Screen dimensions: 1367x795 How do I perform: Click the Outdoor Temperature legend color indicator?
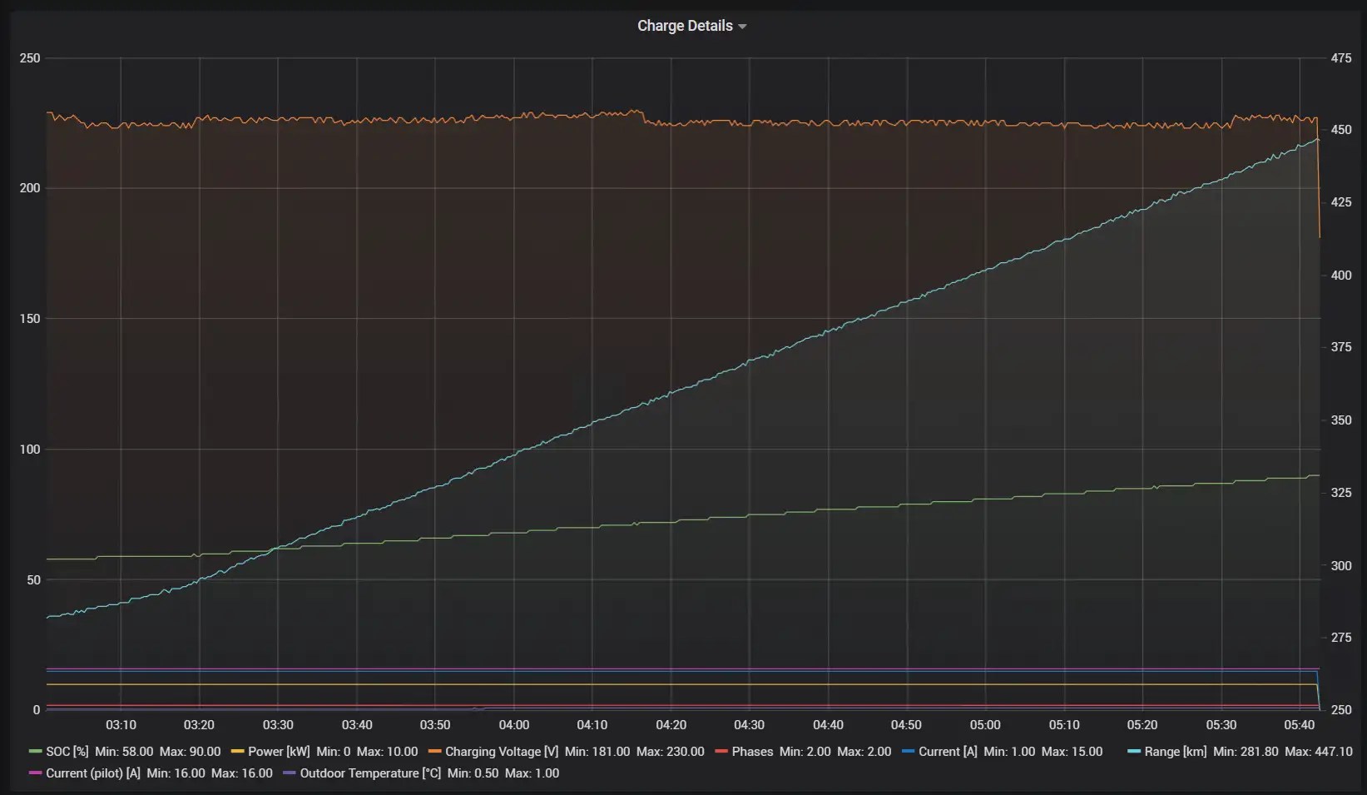click(x=290, y=774)
